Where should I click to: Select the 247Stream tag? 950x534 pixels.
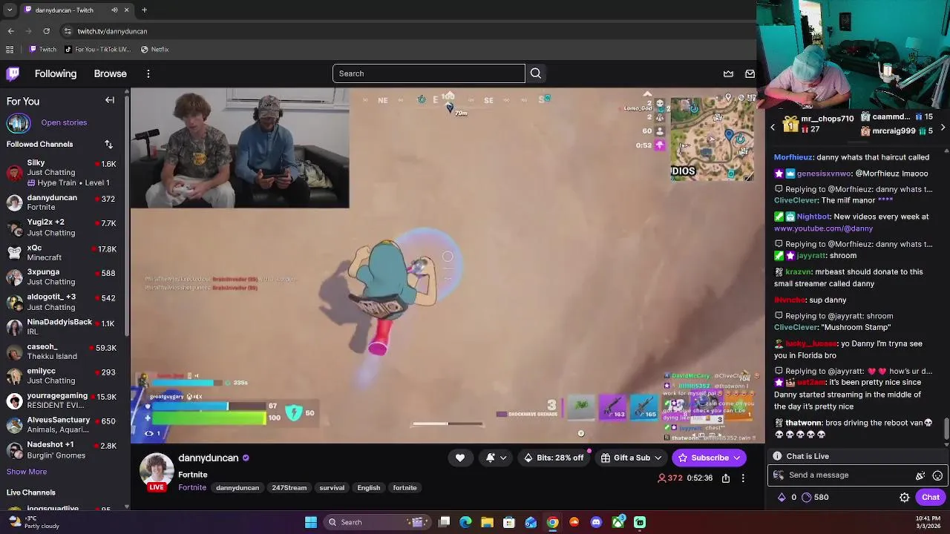(289, 487)
